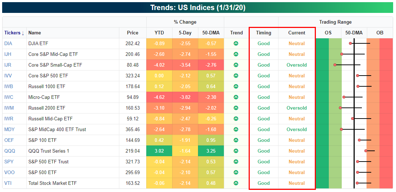Click the IWM Oversold status
This screenshot has height=192, width=396.
297,108
